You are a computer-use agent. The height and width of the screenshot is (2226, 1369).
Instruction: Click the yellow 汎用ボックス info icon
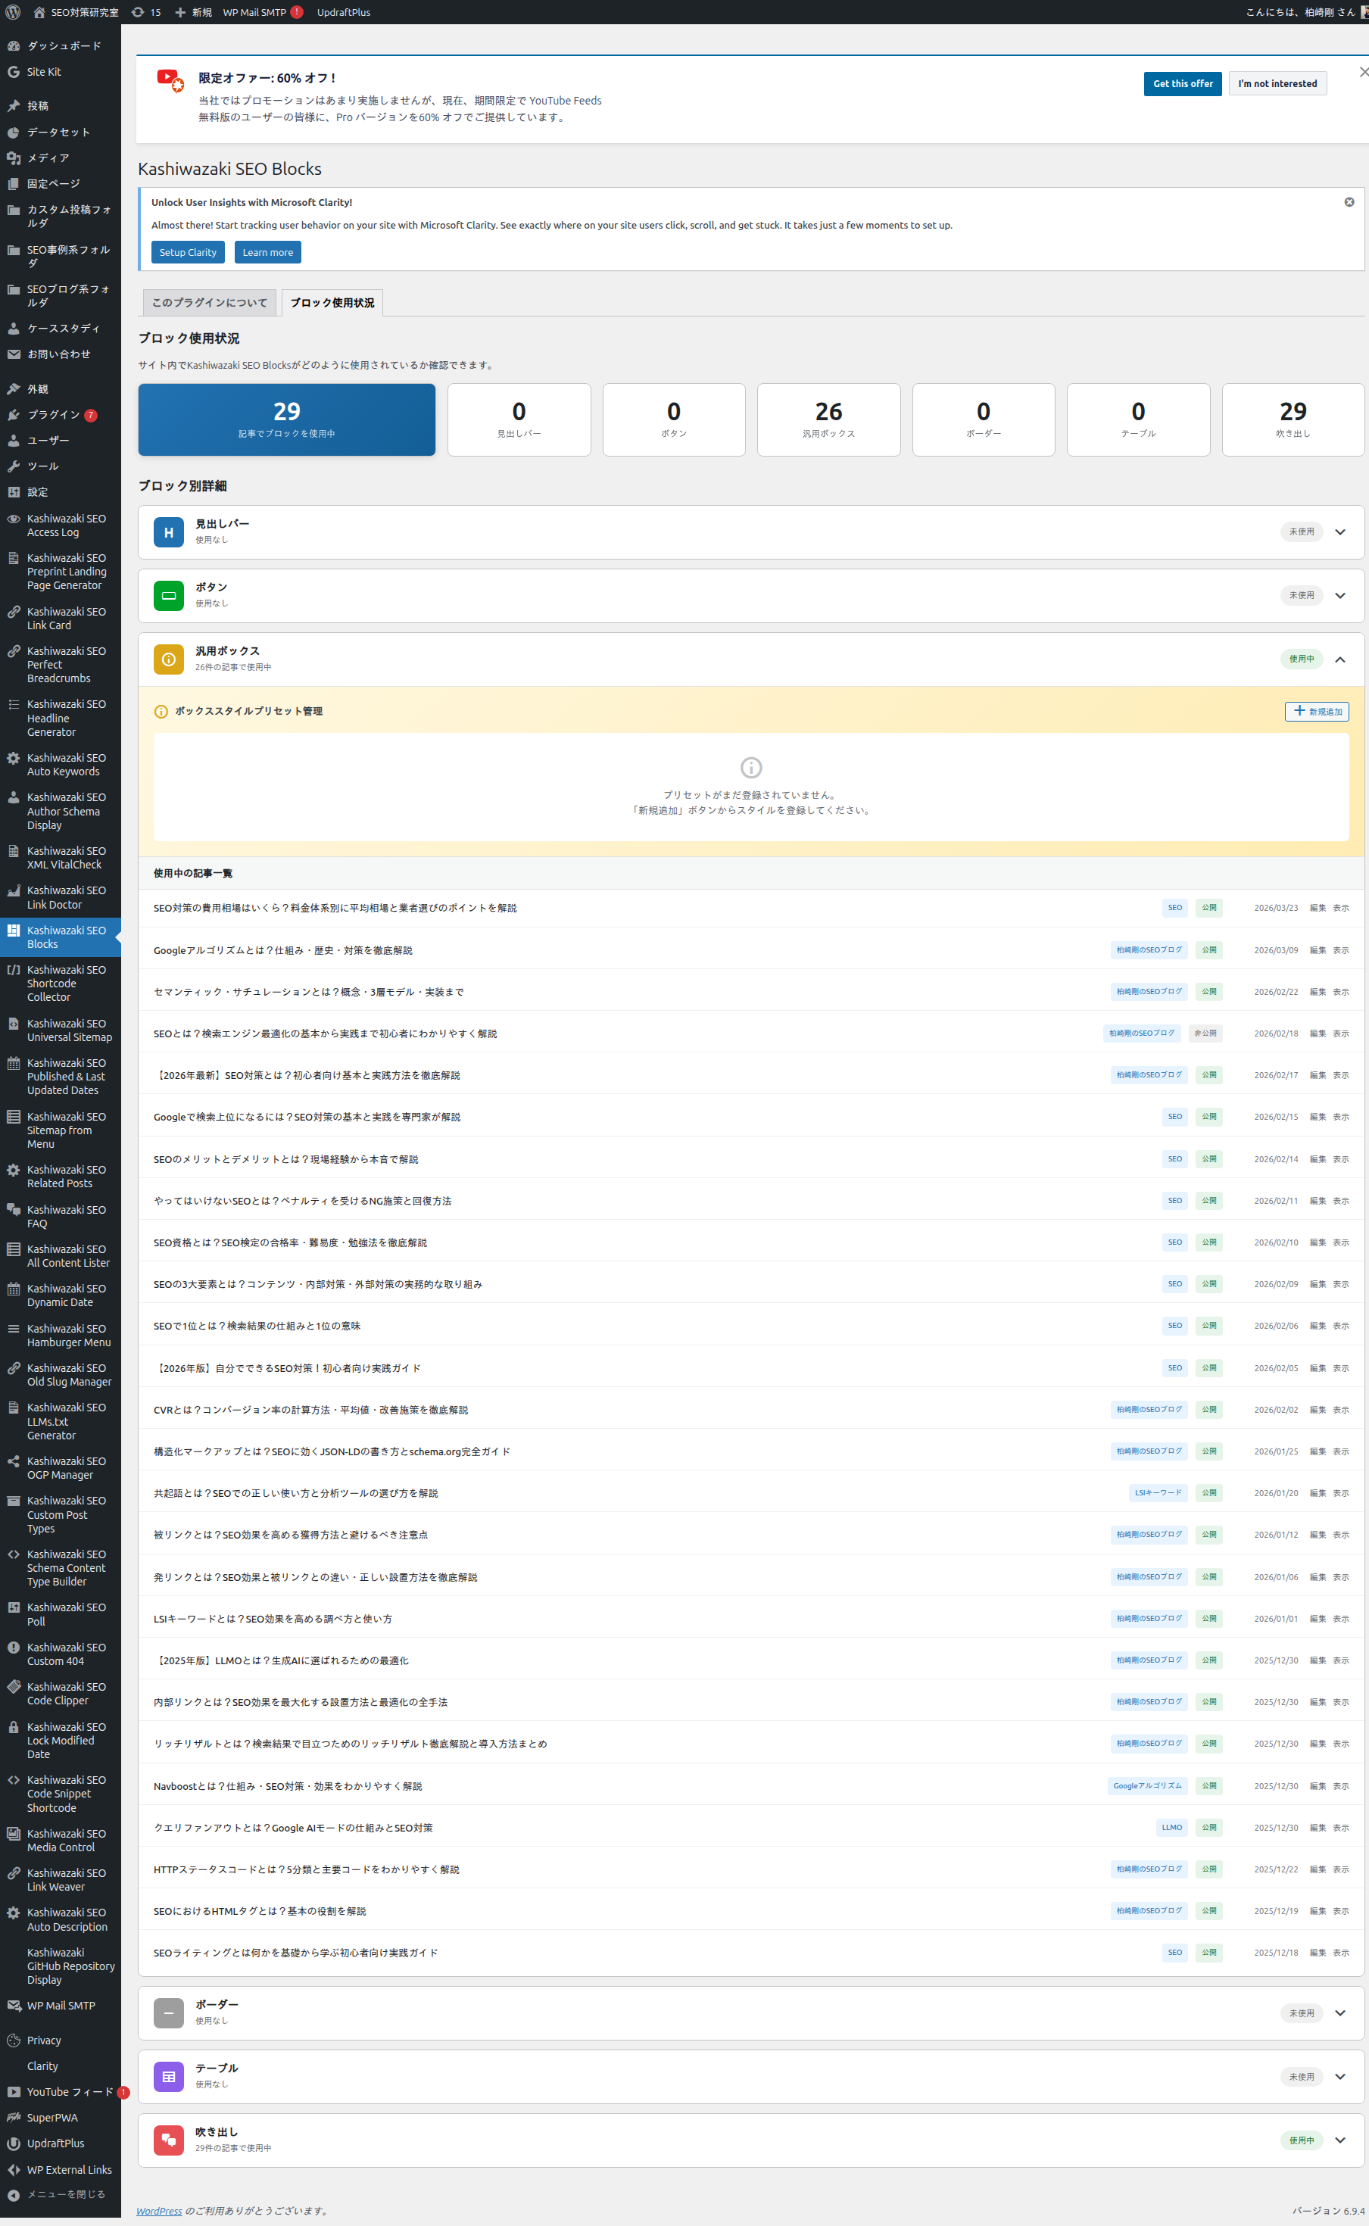pos(168,659)
